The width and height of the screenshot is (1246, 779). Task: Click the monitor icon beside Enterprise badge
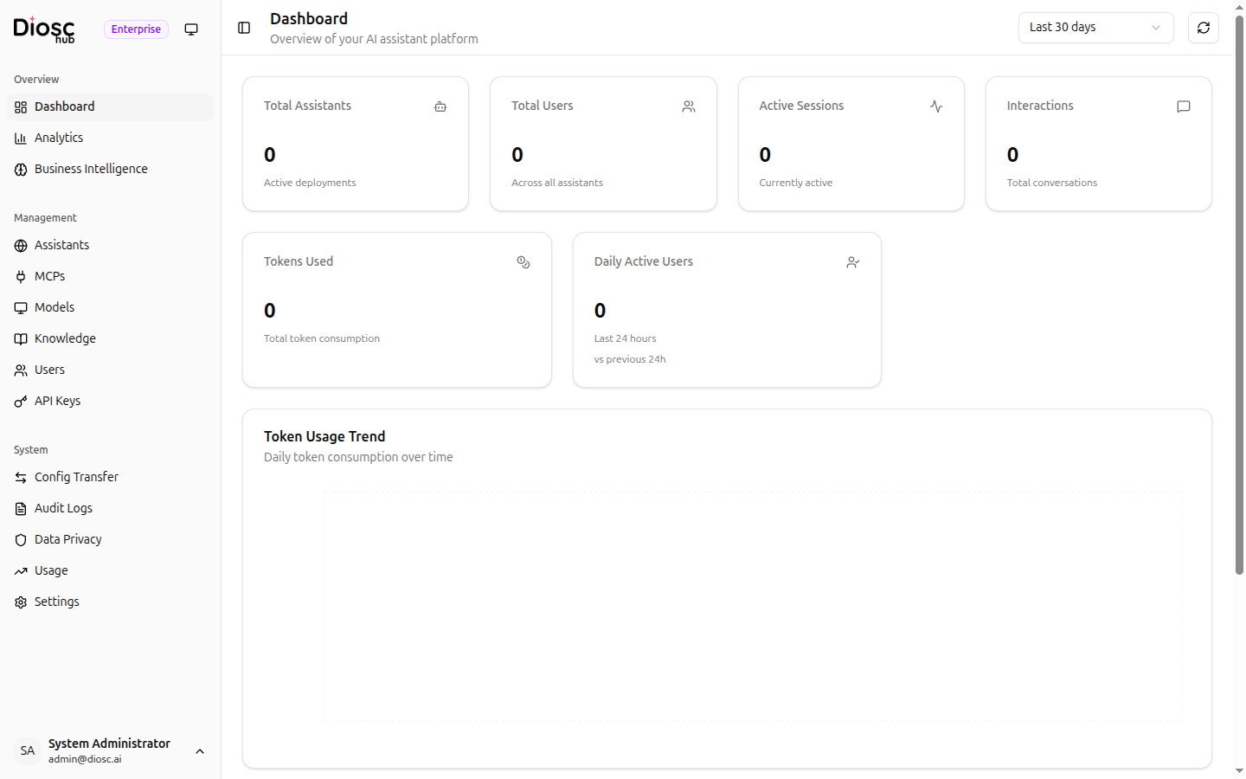[191, 29]
